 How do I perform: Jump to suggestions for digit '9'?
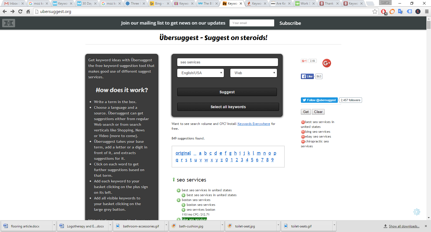[272, 160]
